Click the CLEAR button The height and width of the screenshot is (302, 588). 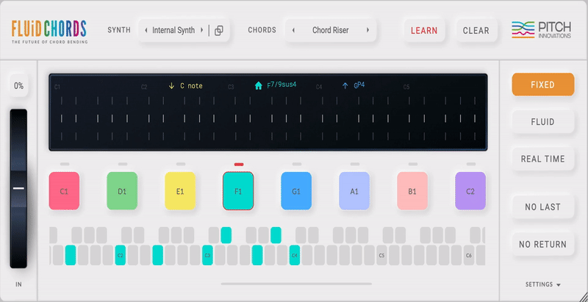click(x=476, y=30)
